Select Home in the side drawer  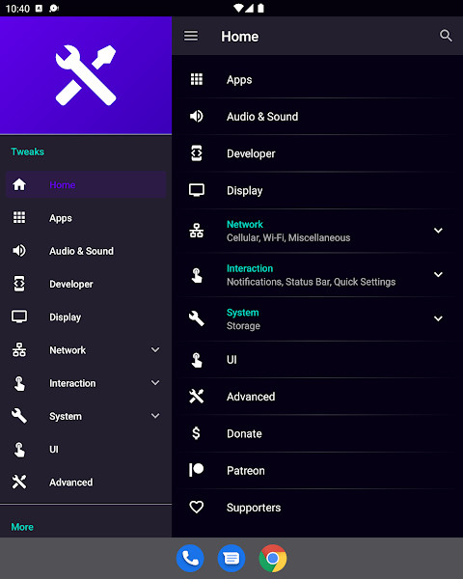pos(86,184)
